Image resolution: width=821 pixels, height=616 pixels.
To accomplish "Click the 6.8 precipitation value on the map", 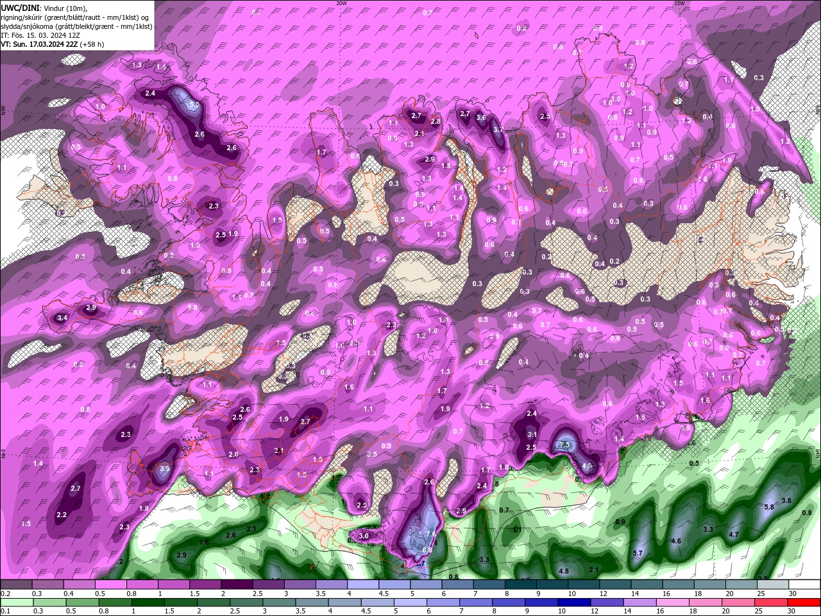I will point(427,550).
